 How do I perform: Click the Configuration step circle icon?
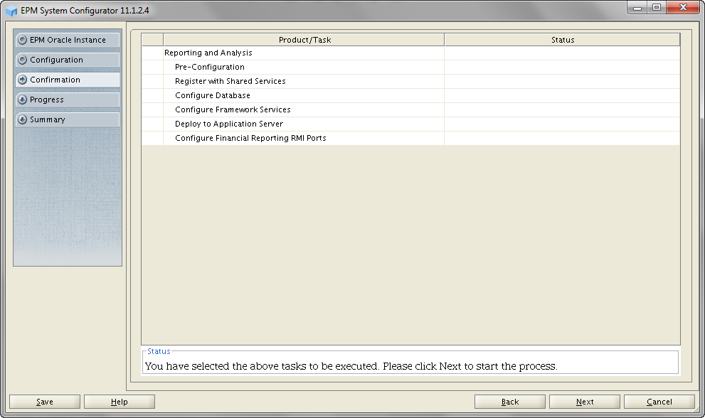point(22,60)
